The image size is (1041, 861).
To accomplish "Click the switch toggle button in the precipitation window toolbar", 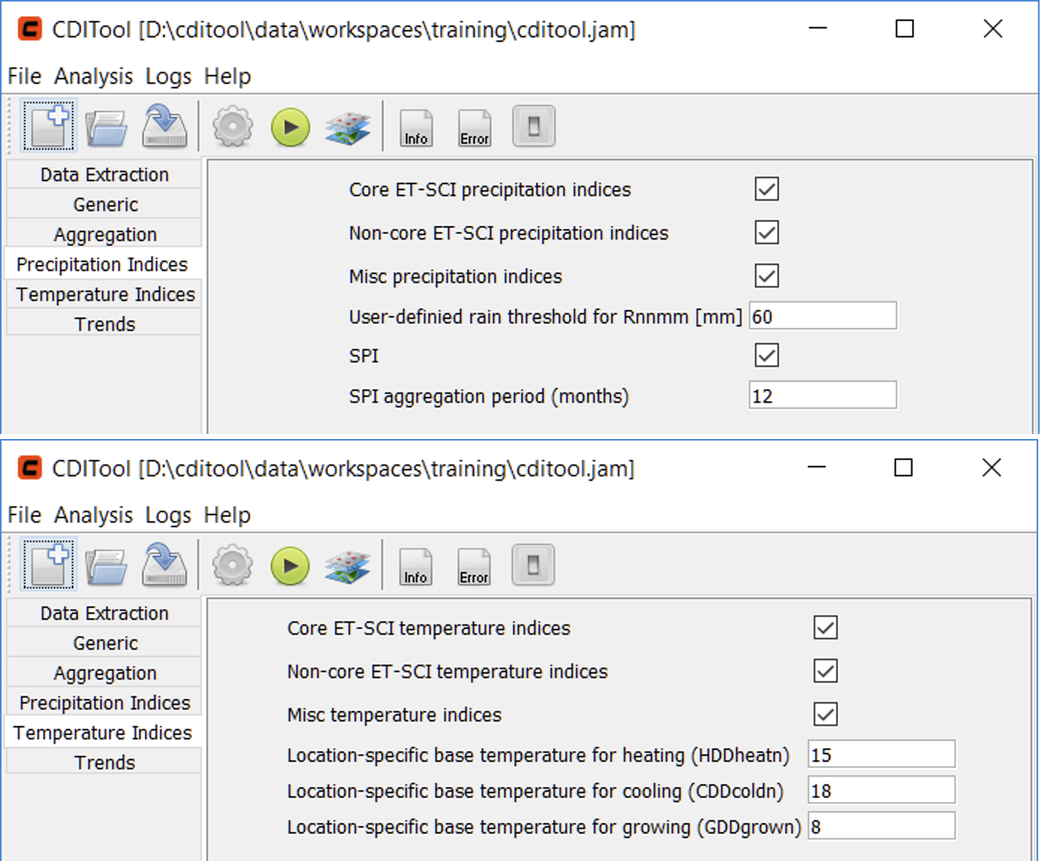I will click(534, 127).
